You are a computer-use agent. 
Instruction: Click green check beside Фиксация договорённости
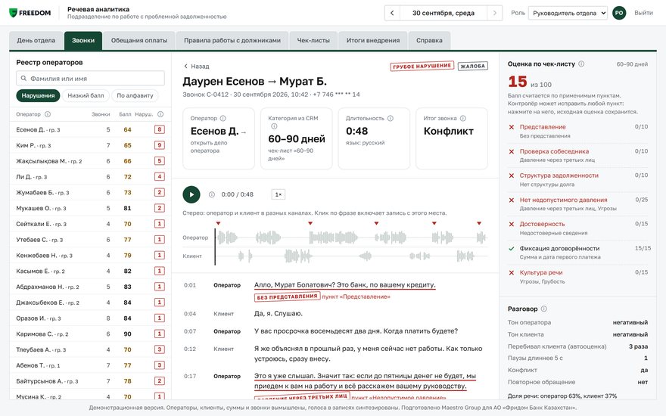pyautogui.click(x=512, y=248)
